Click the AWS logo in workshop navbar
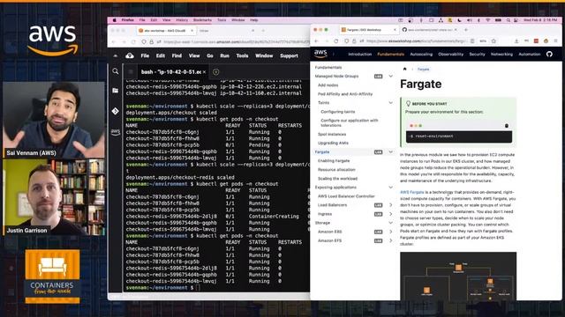This screenshot has height=317, width=565. pyautogui.click(x=320, y=54)
